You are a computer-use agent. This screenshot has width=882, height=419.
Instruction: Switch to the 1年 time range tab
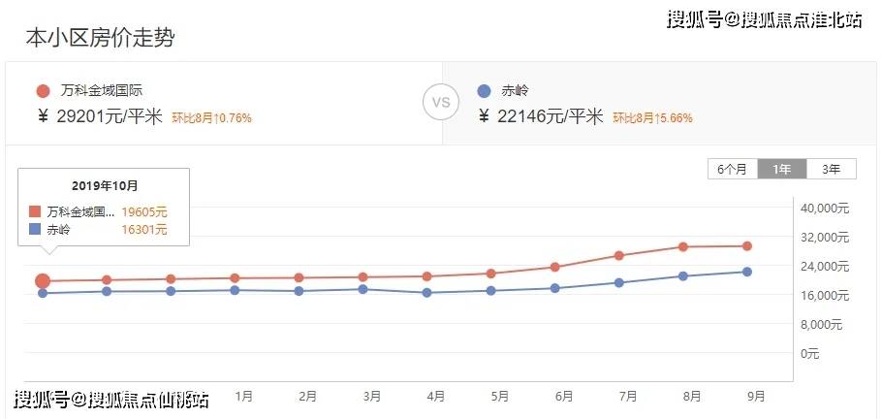[781, 169]
